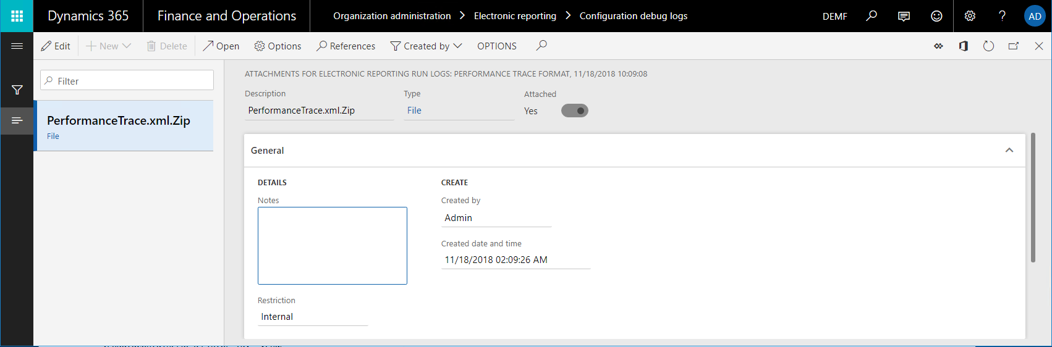
Task: Click the Edit button
Action: [56, 46]
